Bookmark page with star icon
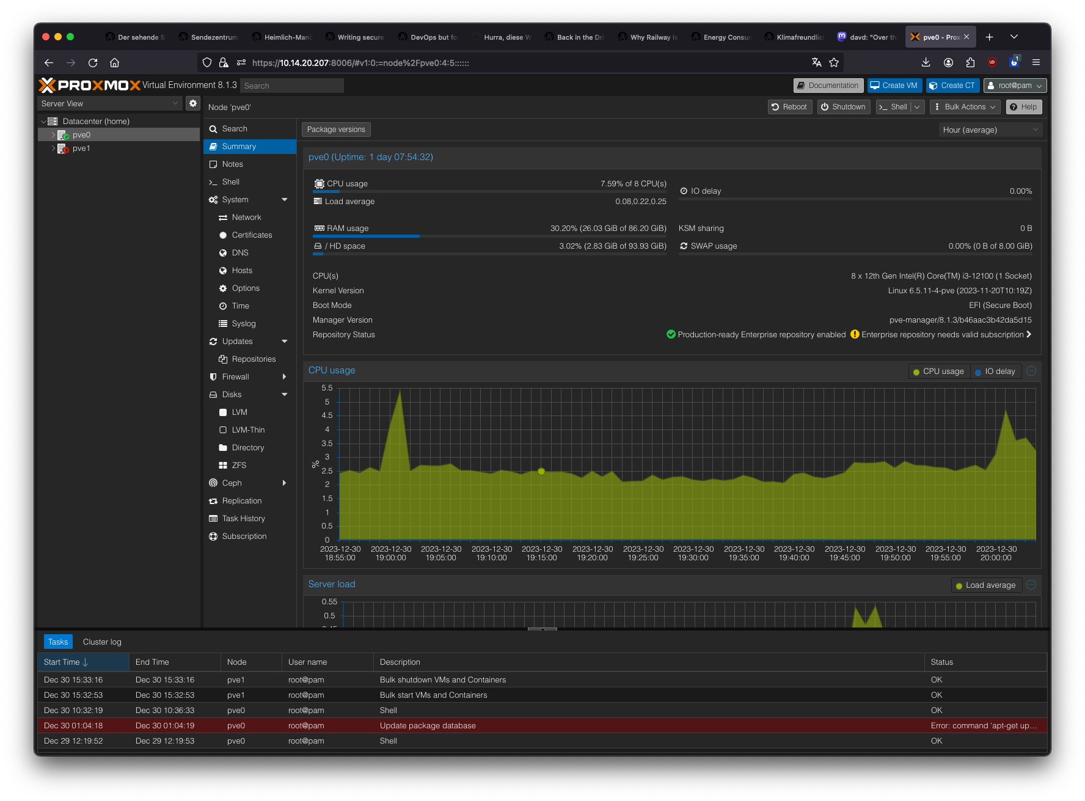This screenshot has width=1085, height=801. [x=834, y=62]
